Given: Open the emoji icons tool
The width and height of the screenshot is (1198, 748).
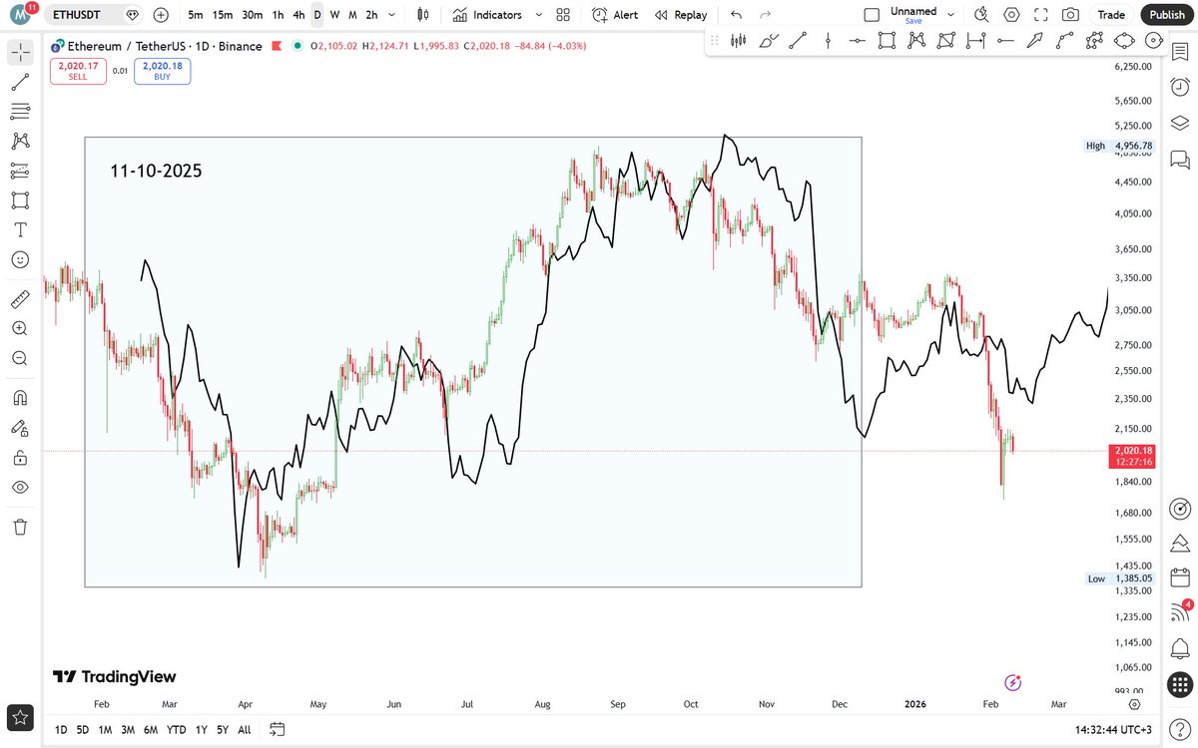Looking at the screenshot, I should pyautogui.click(x=20, y=259).
